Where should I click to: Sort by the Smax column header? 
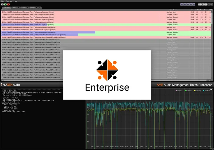[x=206, y=10]
